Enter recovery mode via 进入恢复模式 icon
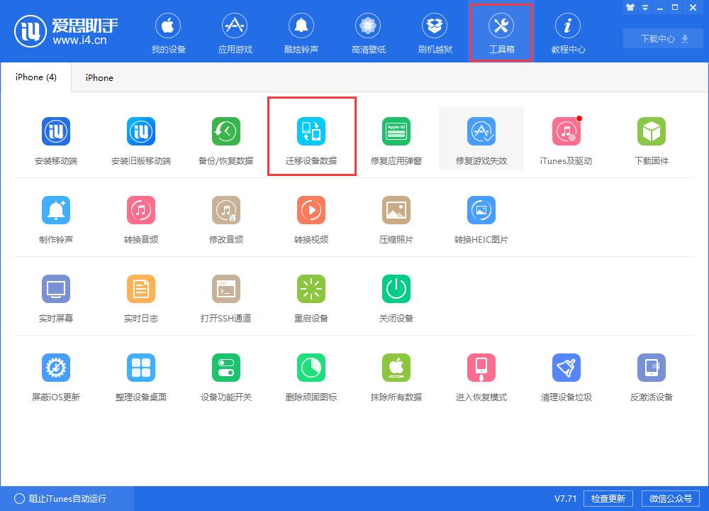 click(481, 375)
